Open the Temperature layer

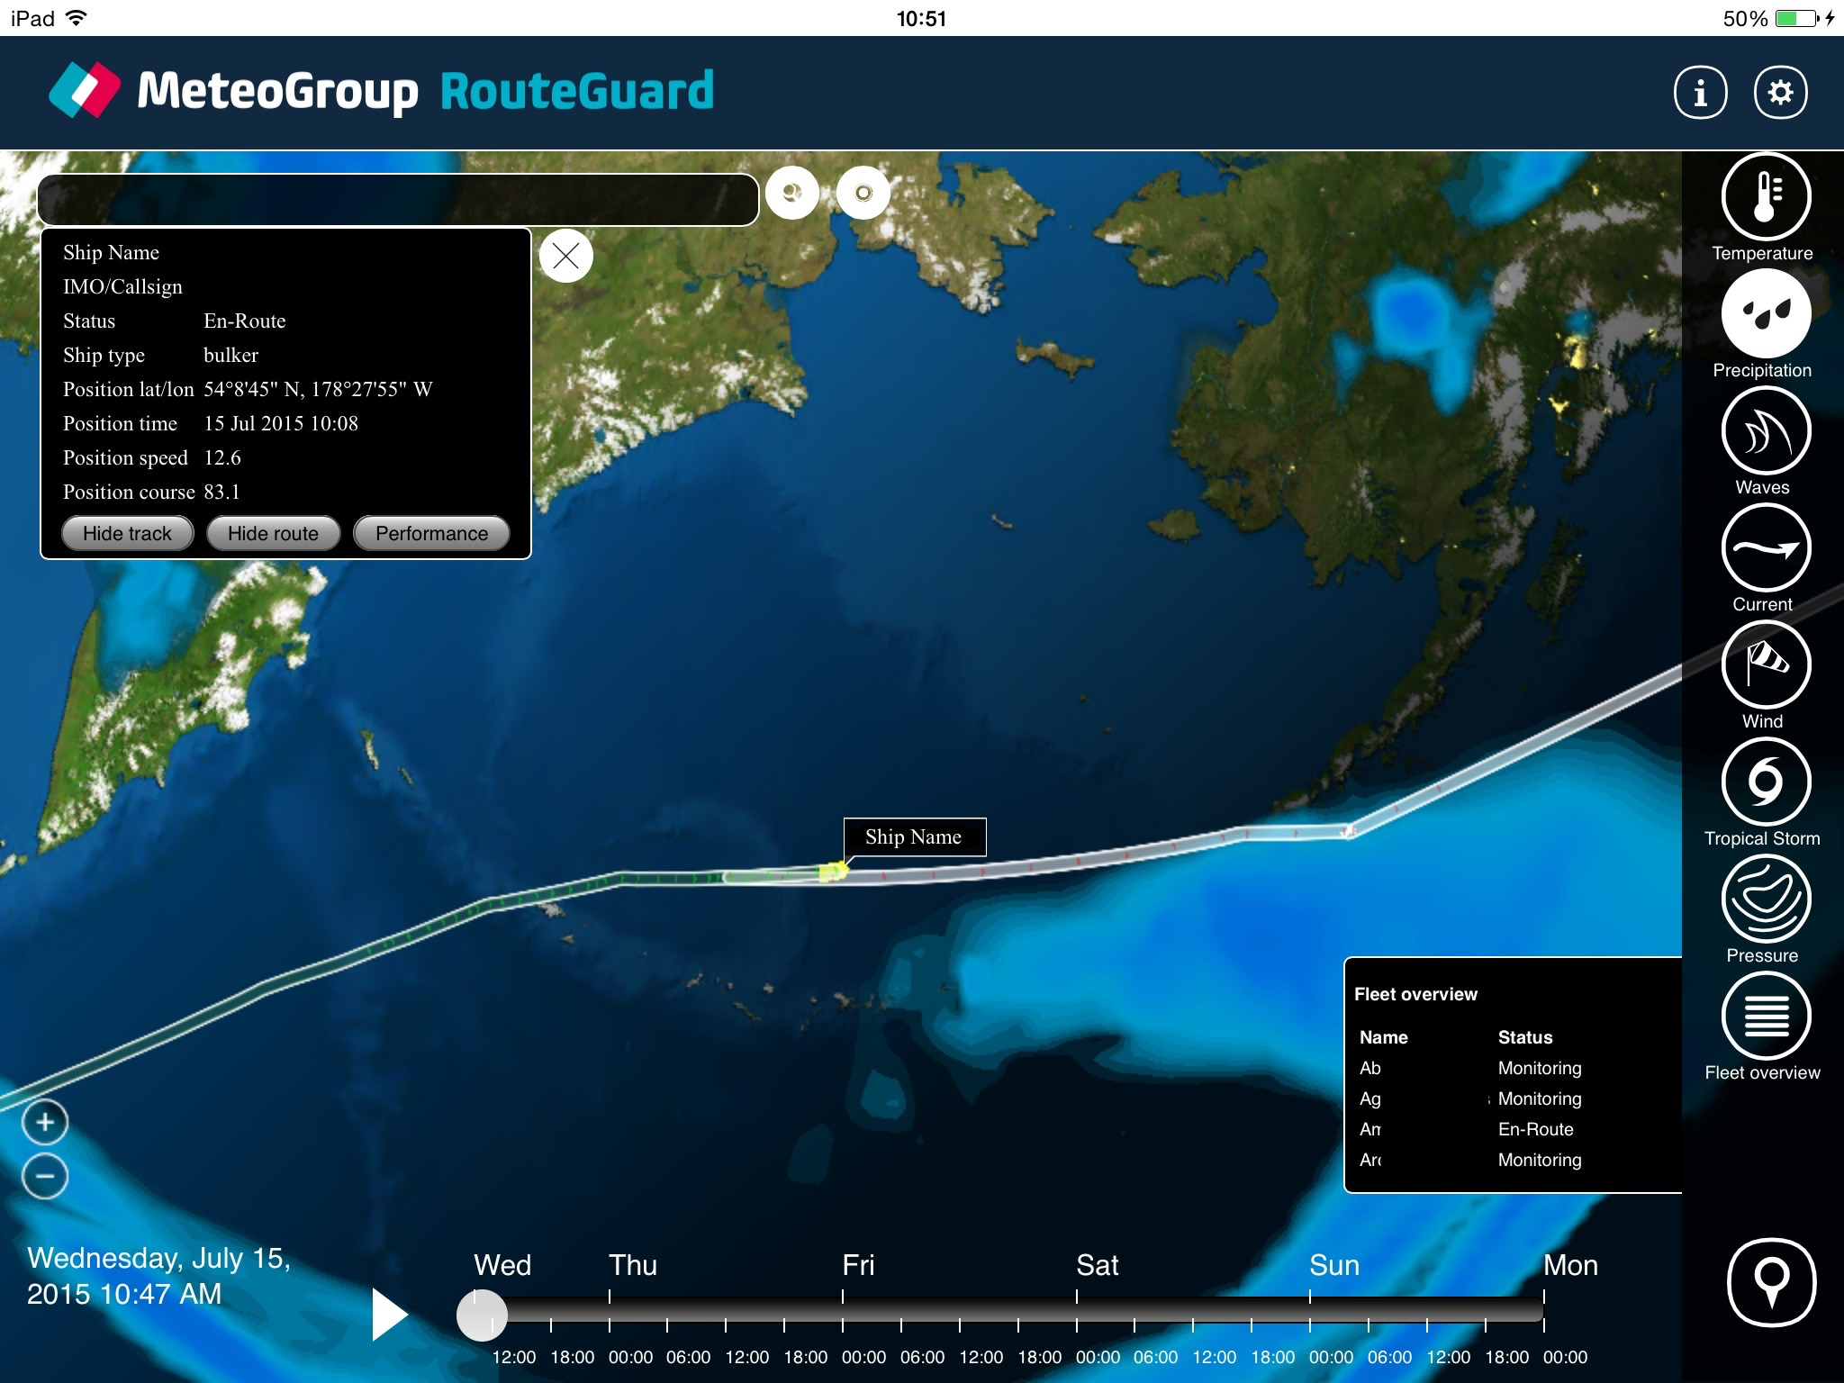coord(1765,197)
